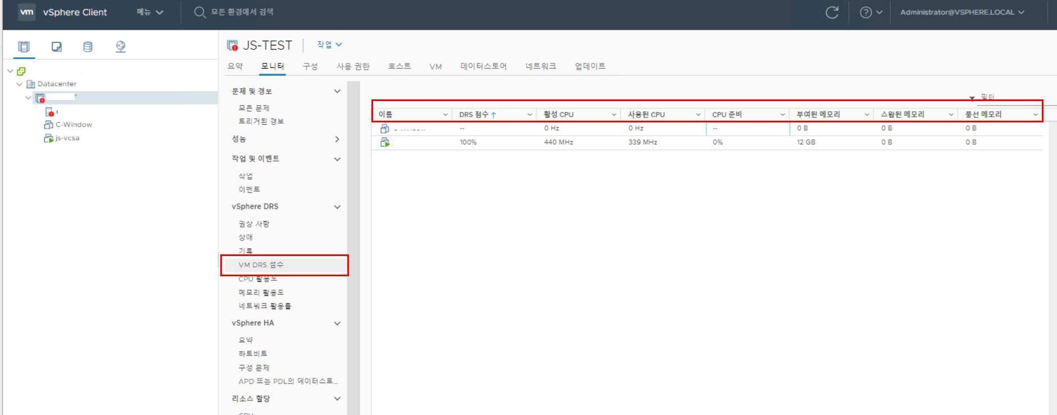Open the Networking inventory view icon
The image size is (1057, 415).
(x=120, y=47)
